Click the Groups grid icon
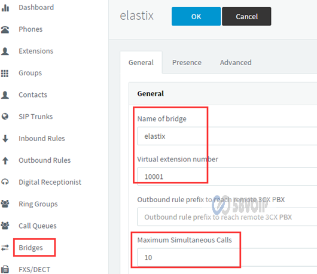This screenshot has height=274, width=317. [x=5, y=73]
